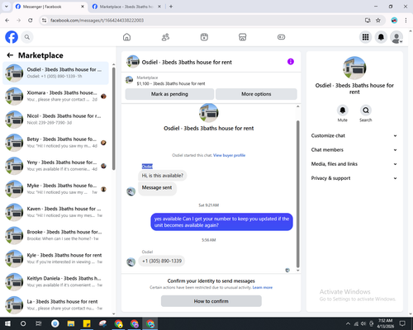Screen dimensions: 413x330
Task: Open the Myke conversation
Action: pyautogui.click(x=55, y=189)
